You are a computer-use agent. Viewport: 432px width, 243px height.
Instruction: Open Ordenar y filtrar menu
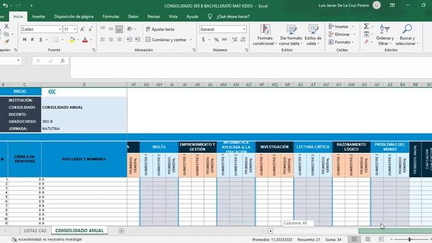(385, 35)
